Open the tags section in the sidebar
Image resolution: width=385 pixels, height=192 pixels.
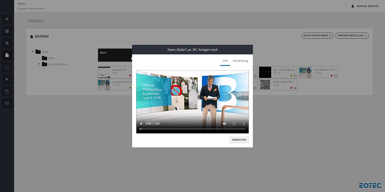pos(7,43)
